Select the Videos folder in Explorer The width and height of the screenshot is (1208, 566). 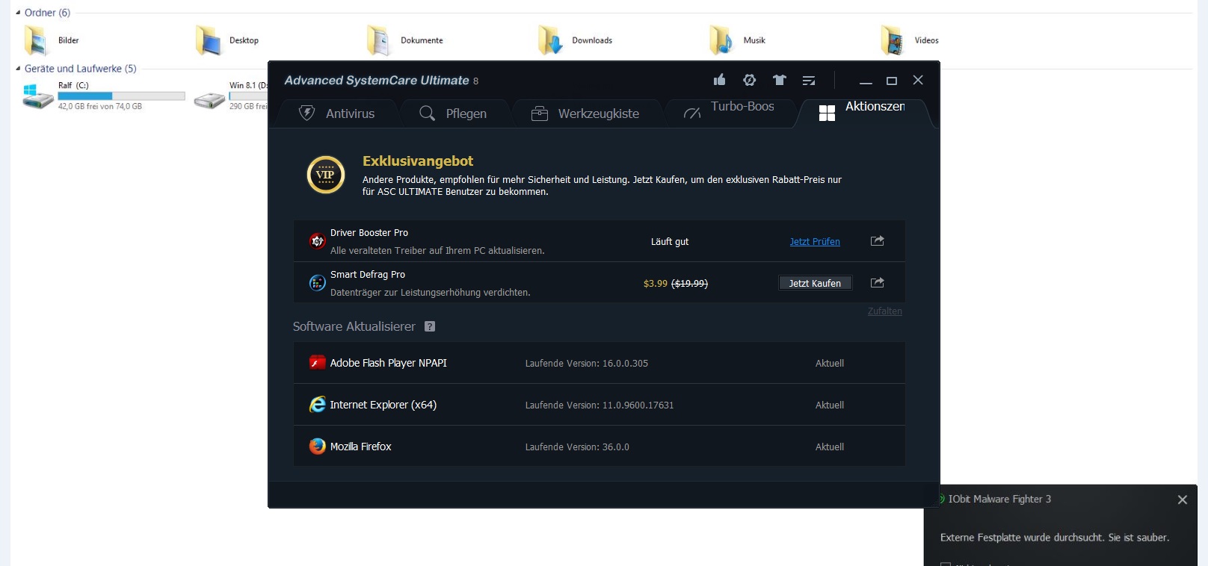click(x=910, y=40)
